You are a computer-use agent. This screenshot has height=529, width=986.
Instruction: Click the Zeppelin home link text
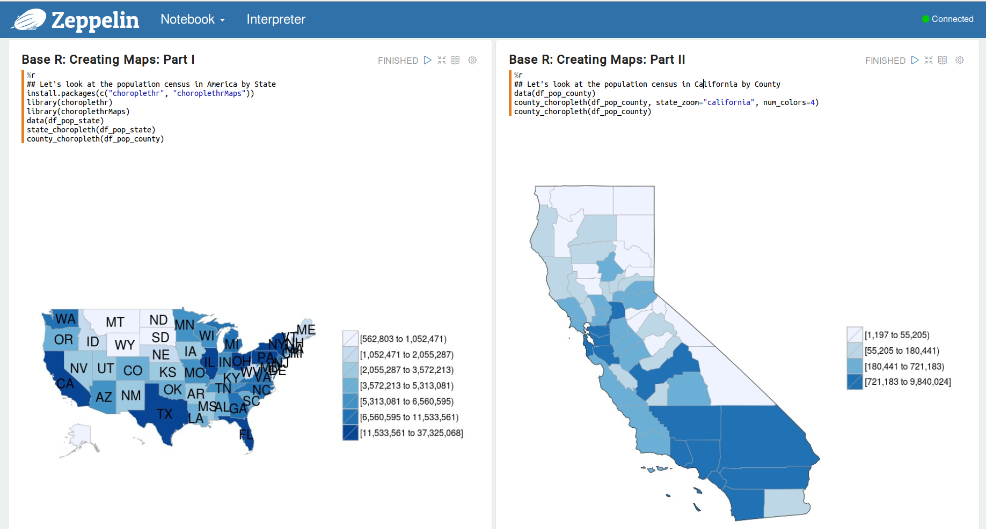95,20
